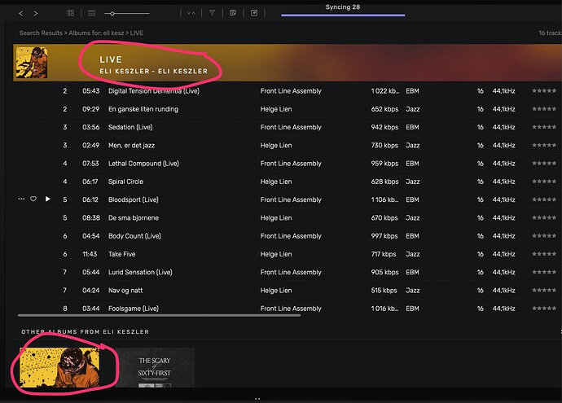
Task: Set star rating for Body Count (Live)
Action: pyautogui.click(x=544, y=236)
